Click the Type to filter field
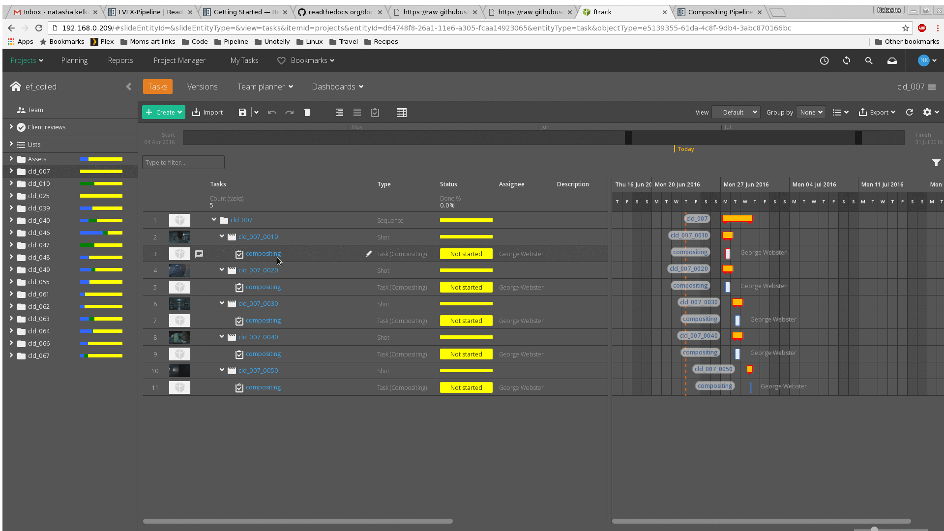This screenshot has width=944, height=531. [183, 163]
